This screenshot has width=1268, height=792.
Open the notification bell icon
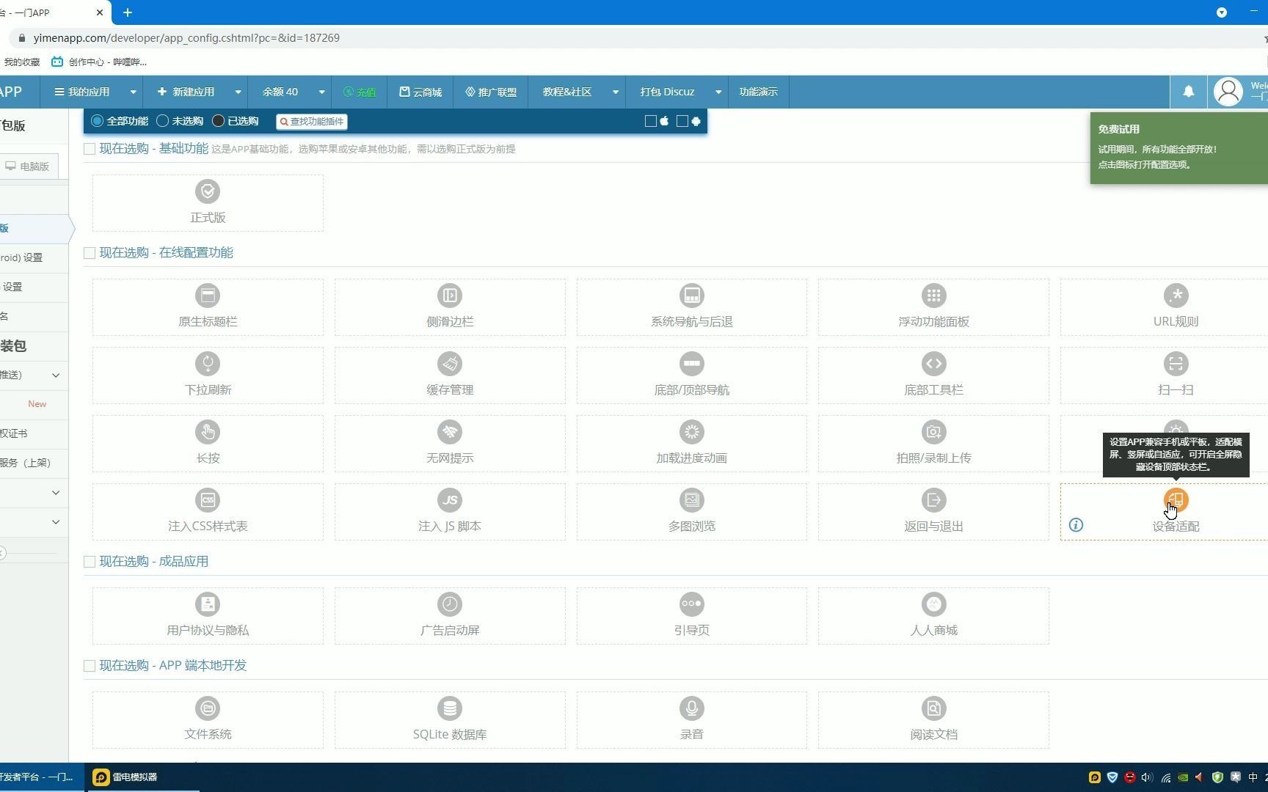[1188, 92]
